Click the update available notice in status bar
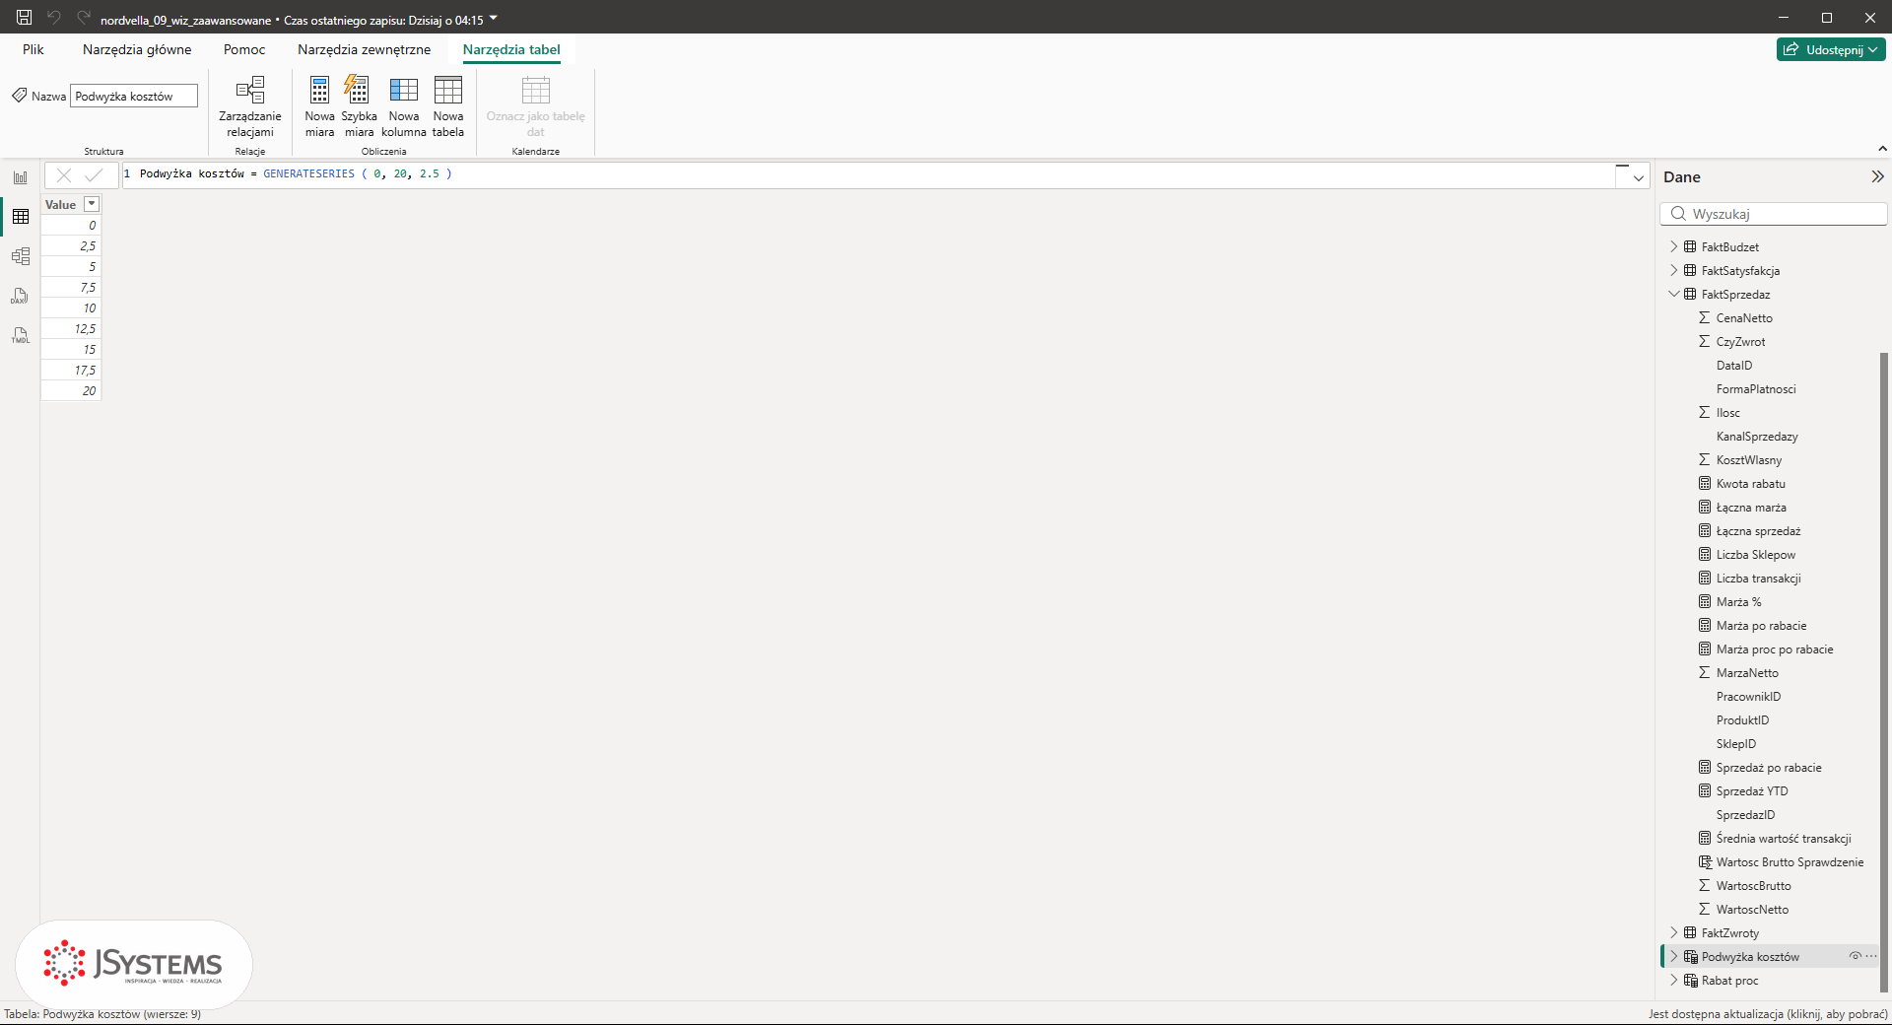 [x=1768, y=1014]
